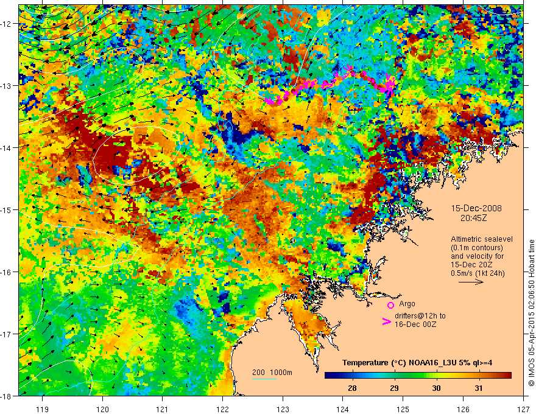
Task: Click the 28 color bar label
Action: pos(352,388)
